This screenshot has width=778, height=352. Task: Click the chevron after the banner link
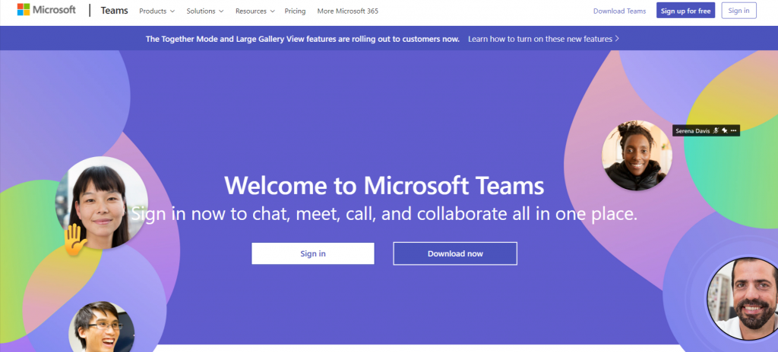617,38
